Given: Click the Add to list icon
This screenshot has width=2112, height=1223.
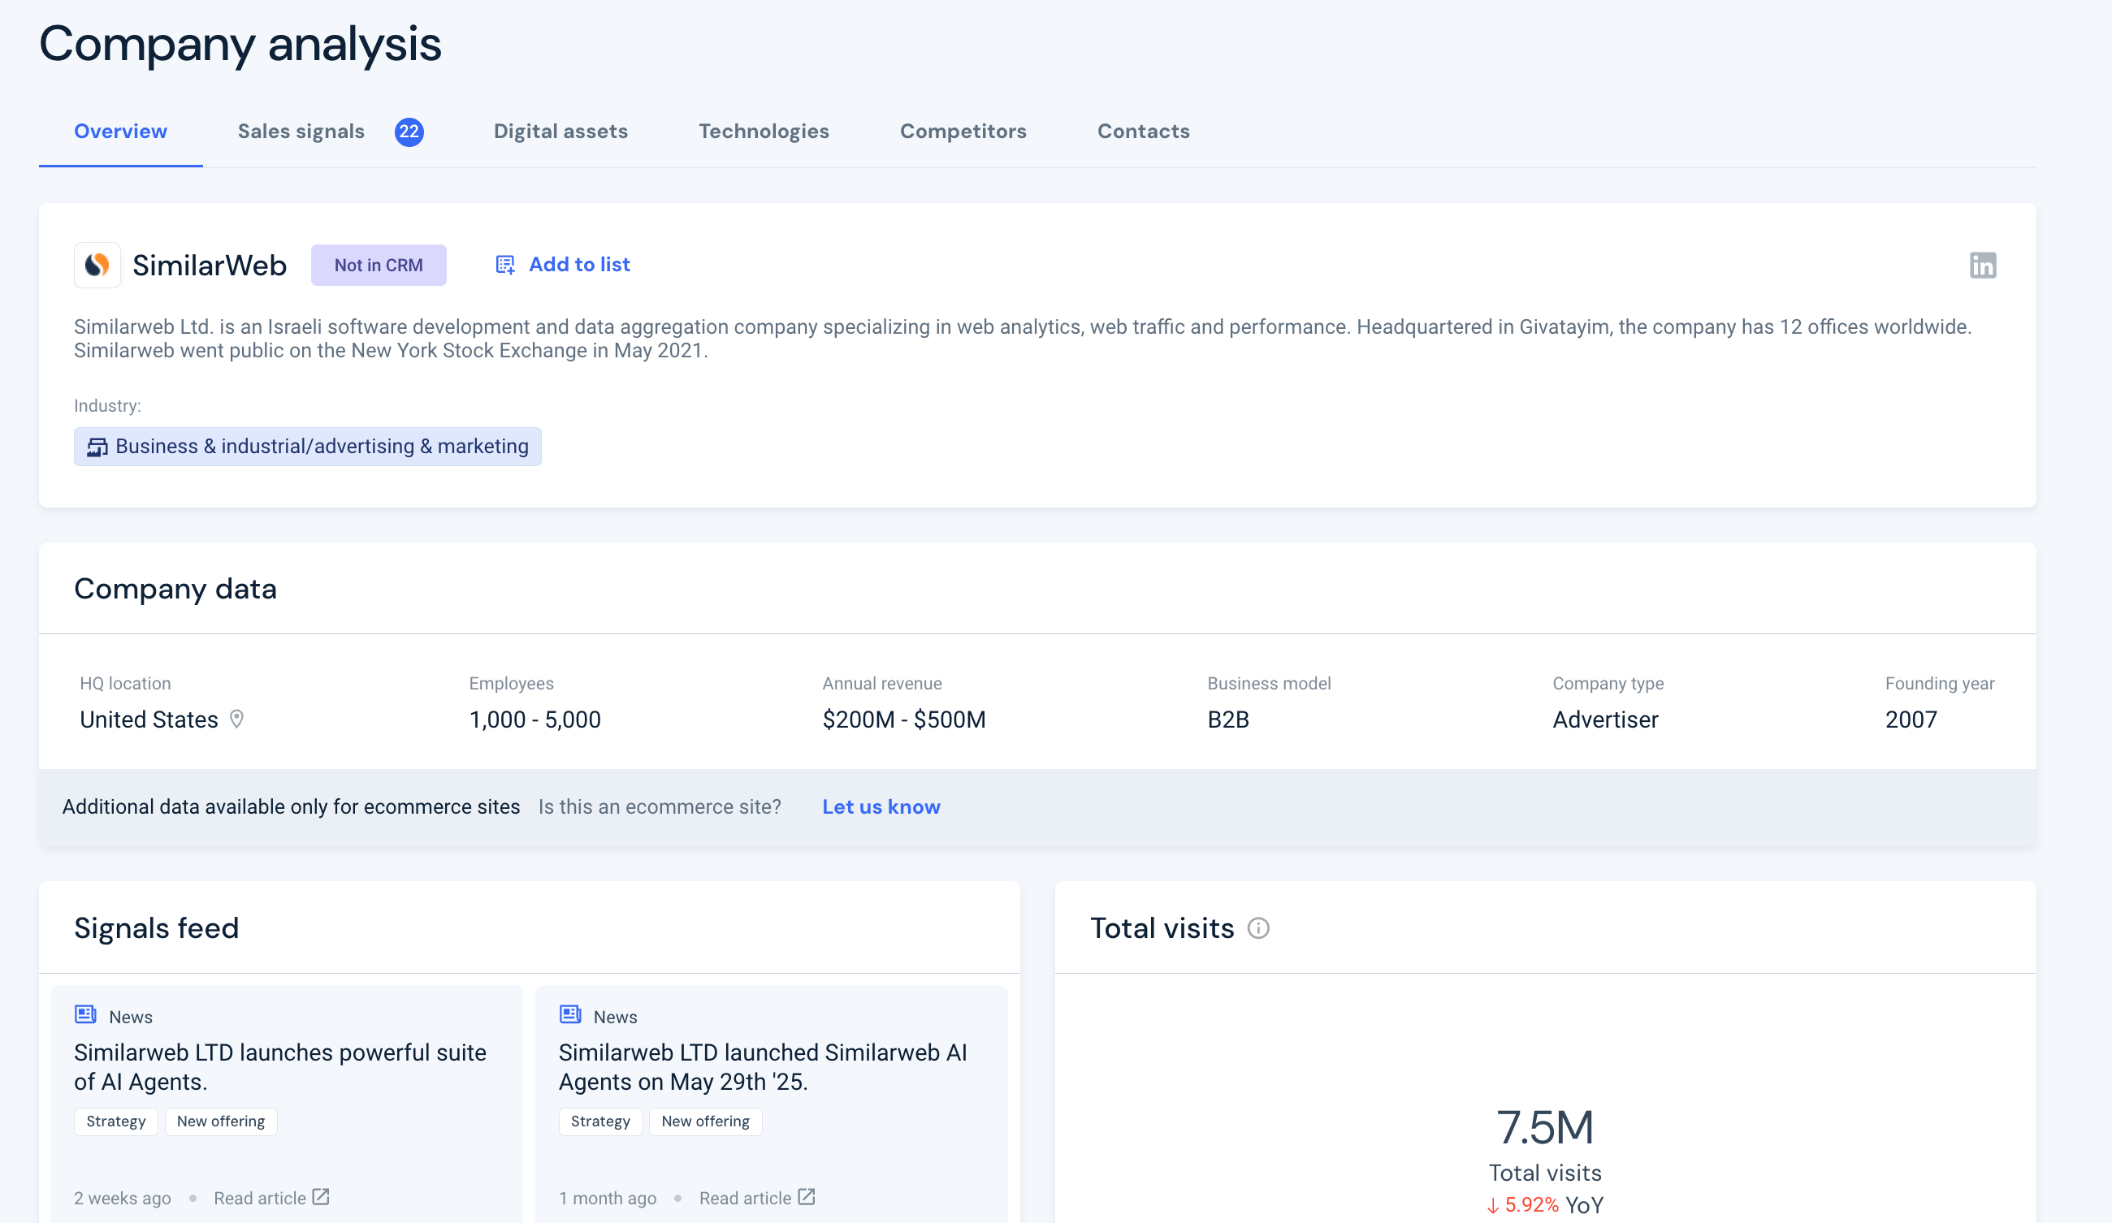Looking at the screenshot, I should [504, 265].
